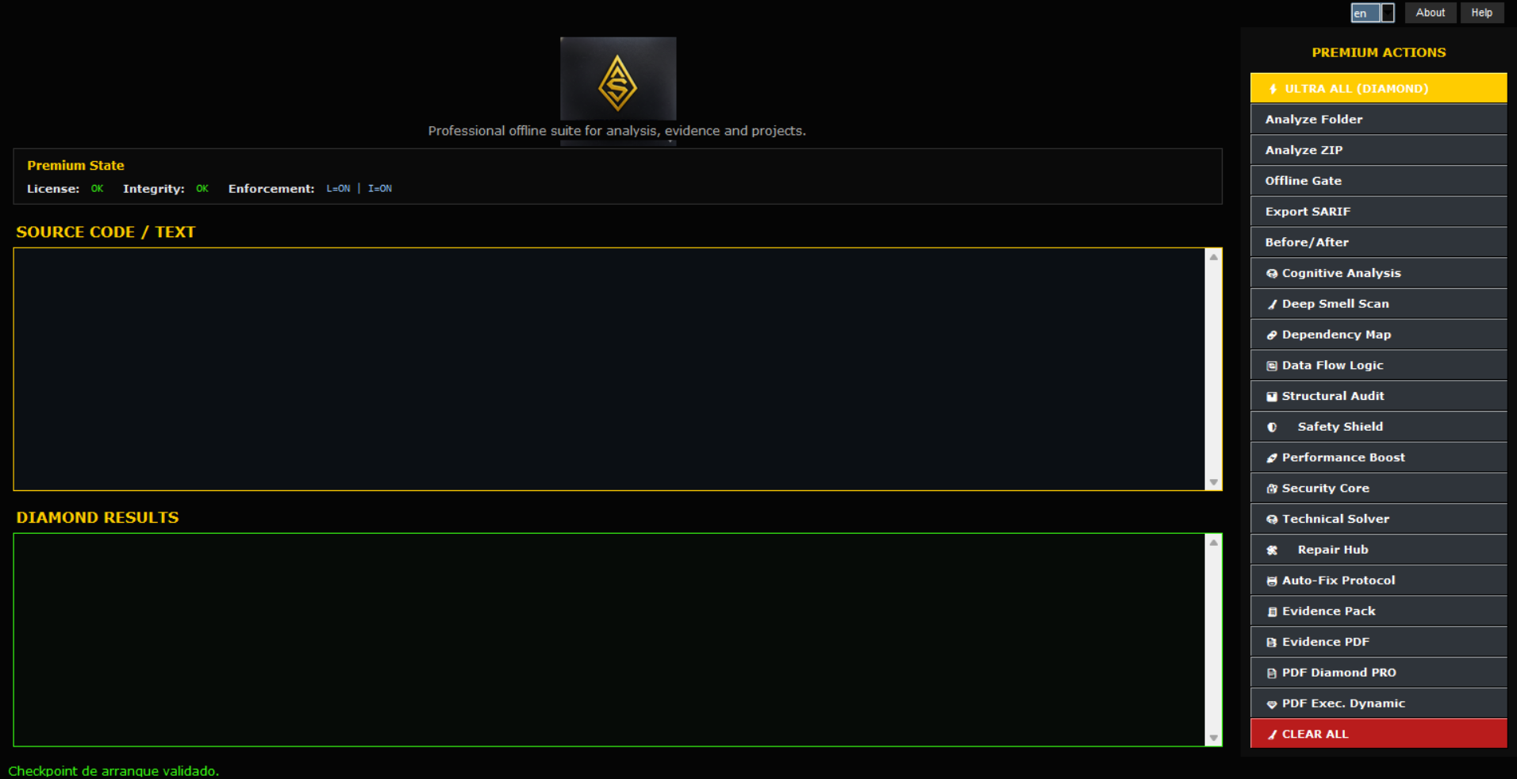The height and width of the screenshot is (779, 1517).
Task: Click the Diamond Results scrollbar down arrow
Action: (1213, 738)
